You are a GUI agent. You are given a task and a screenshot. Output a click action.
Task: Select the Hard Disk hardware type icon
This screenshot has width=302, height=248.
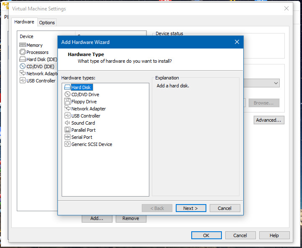[68, 87]
